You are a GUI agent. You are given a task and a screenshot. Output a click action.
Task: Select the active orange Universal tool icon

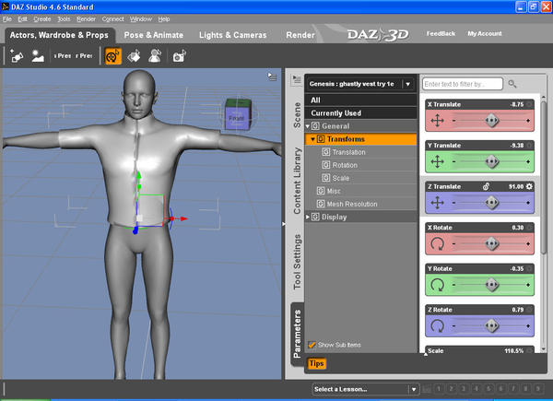[x=112, y=56]
